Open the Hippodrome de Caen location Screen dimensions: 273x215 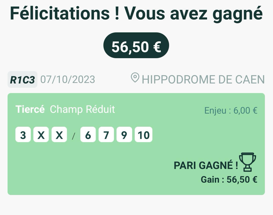(x=203, y=79)
